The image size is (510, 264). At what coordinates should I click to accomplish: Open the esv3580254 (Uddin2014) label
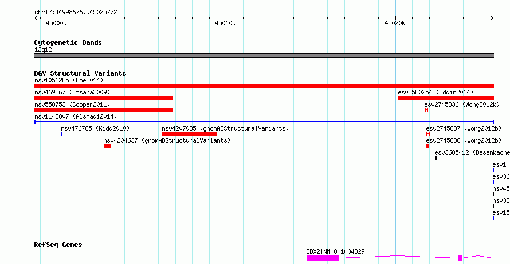tap(436, 92)
